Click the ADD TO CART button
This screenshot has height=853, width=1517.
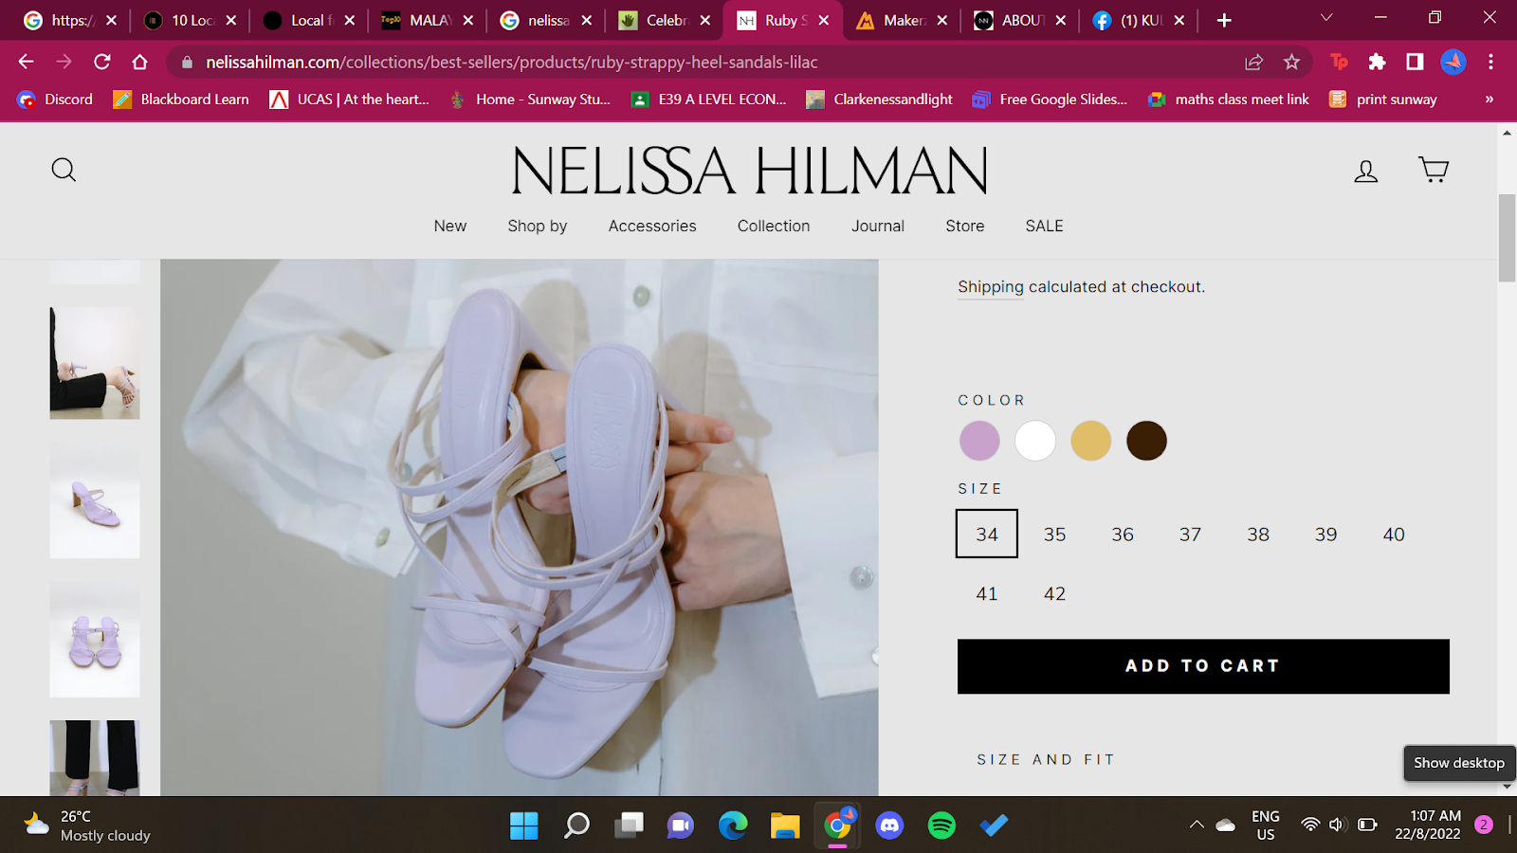click(x=1203, y=666)
